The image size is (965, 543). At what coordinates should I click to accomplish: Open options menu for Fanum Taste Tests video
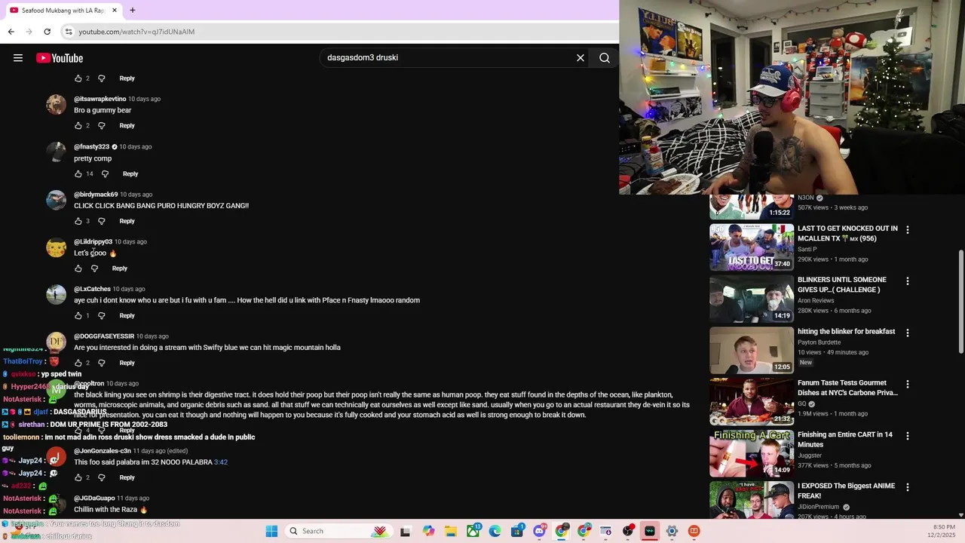click(x=907, y=384)
